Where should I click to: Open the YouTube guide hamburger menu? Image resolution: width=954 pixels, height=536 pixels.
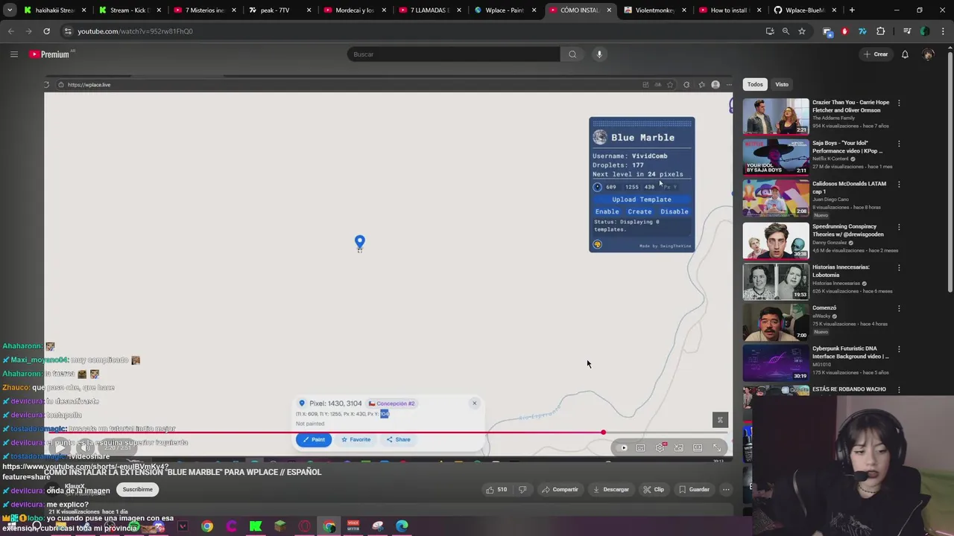coord(13,54)
